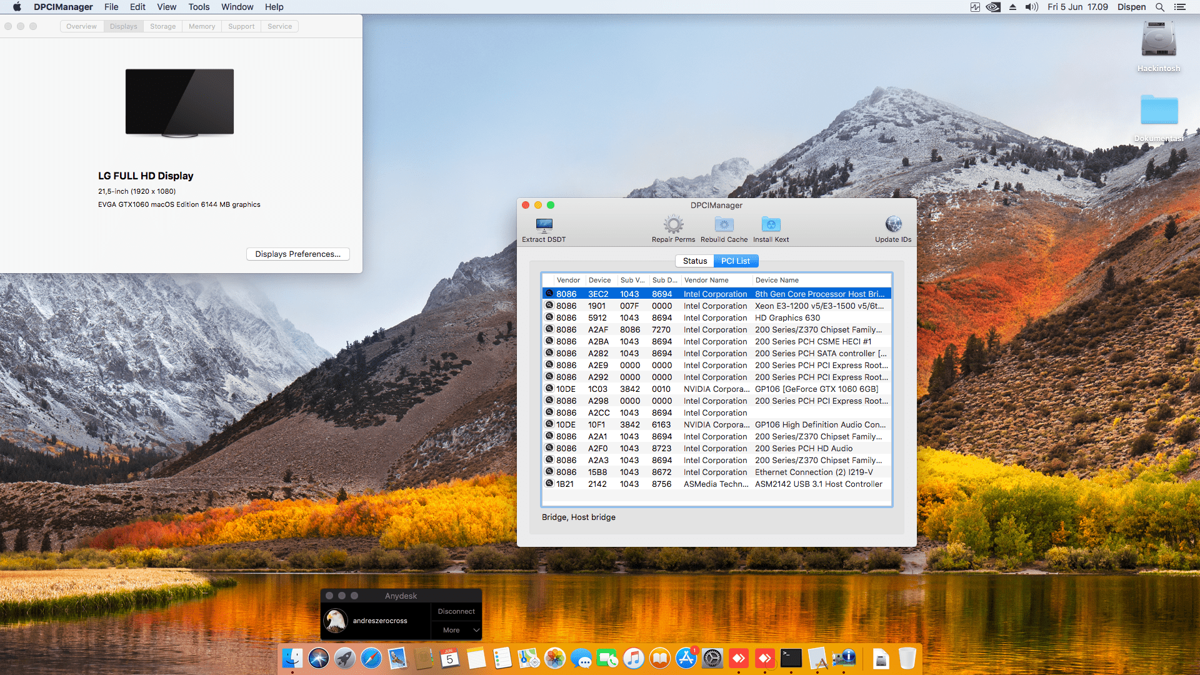Click Disconnect in the Anydesk window

point(456,611)
